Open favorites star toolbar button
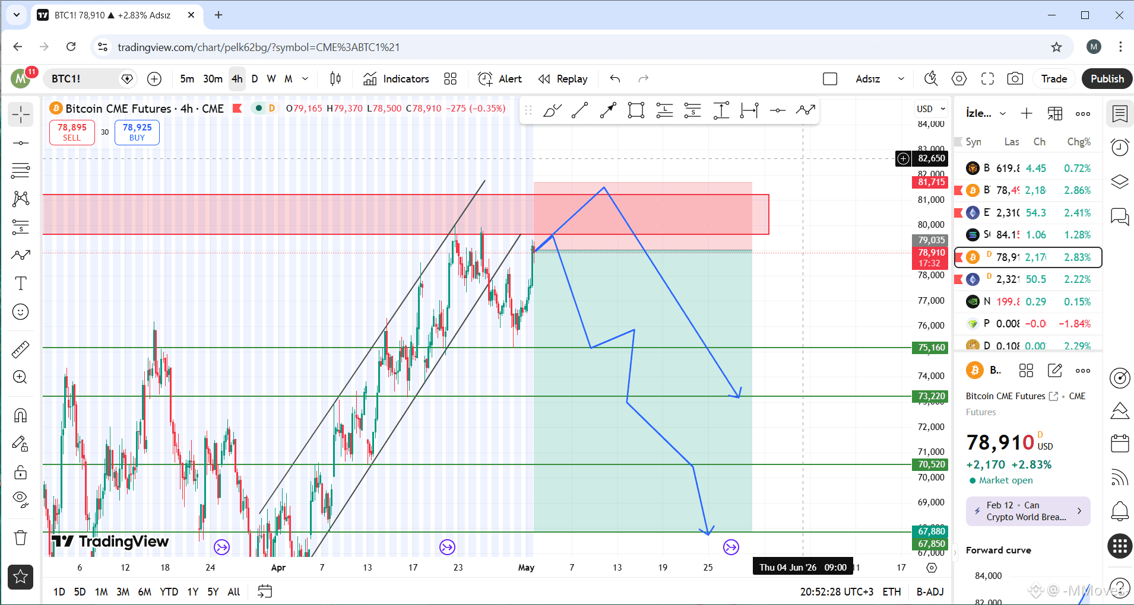 click(21, 577)
